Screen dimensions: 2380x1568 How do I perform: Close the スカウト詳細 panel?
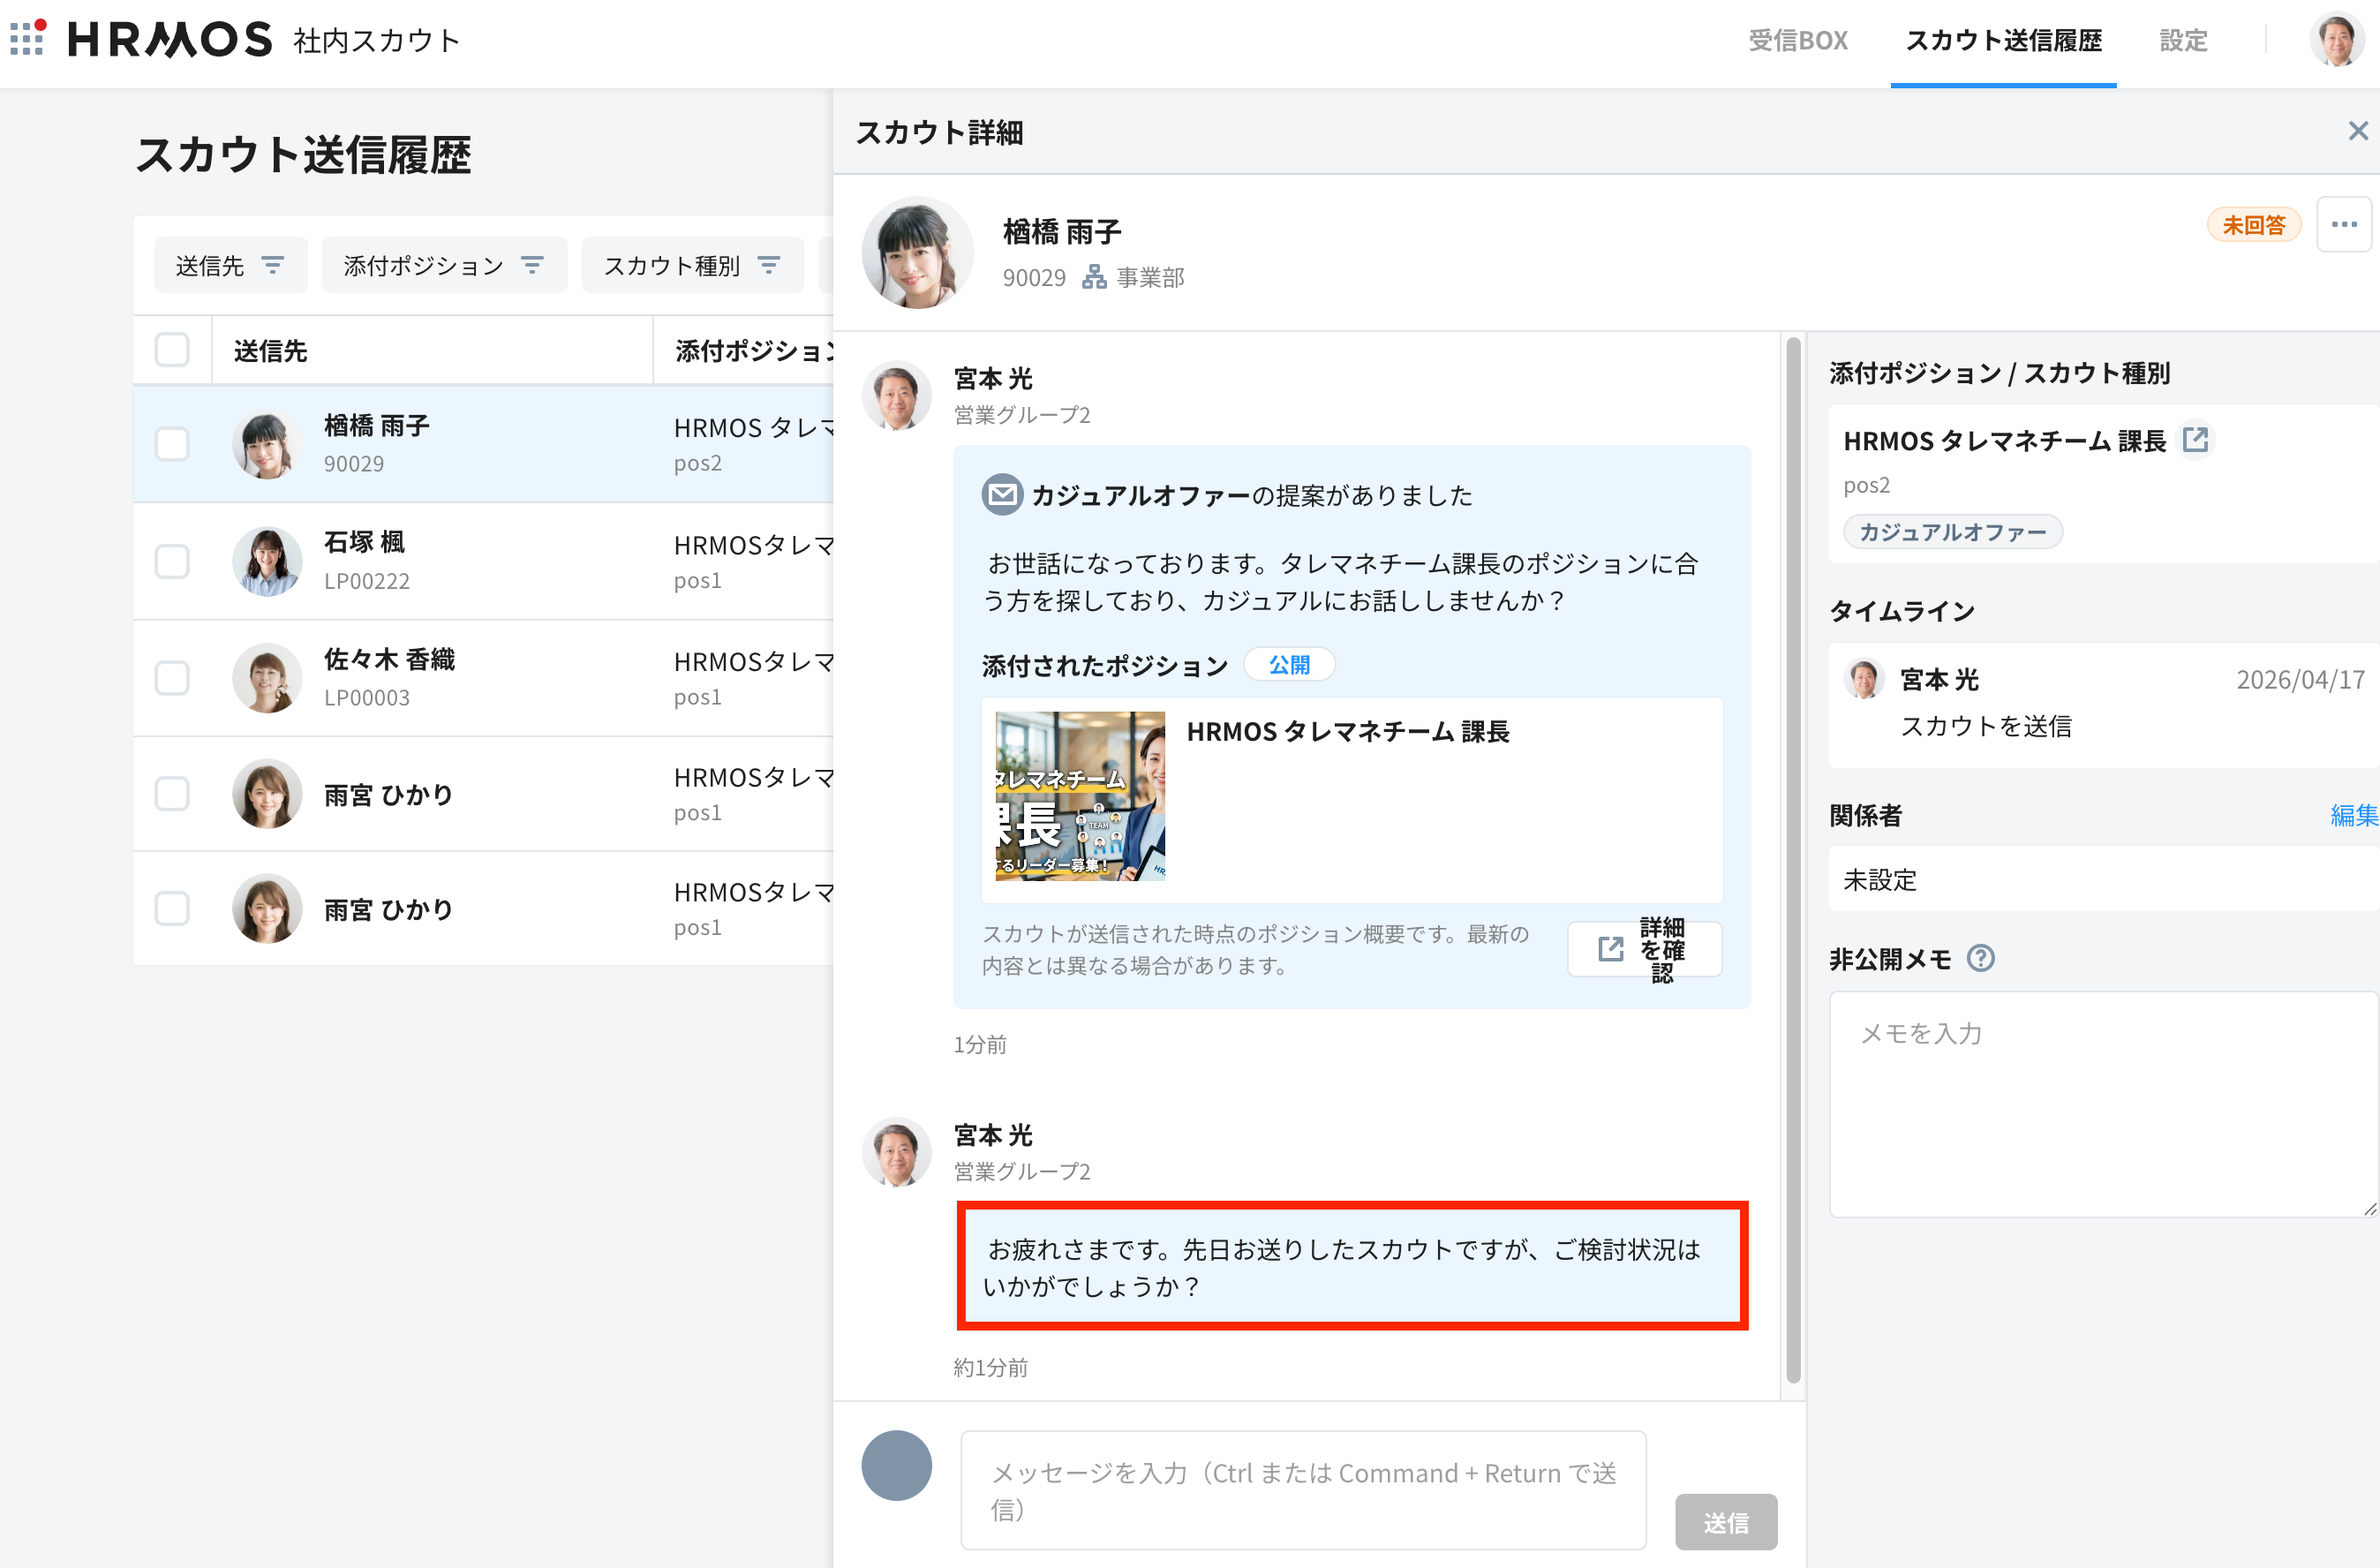pyautogui.click(x=2358, y=131)
